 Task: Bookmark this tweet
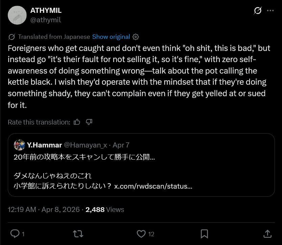(x=204, y=233)
